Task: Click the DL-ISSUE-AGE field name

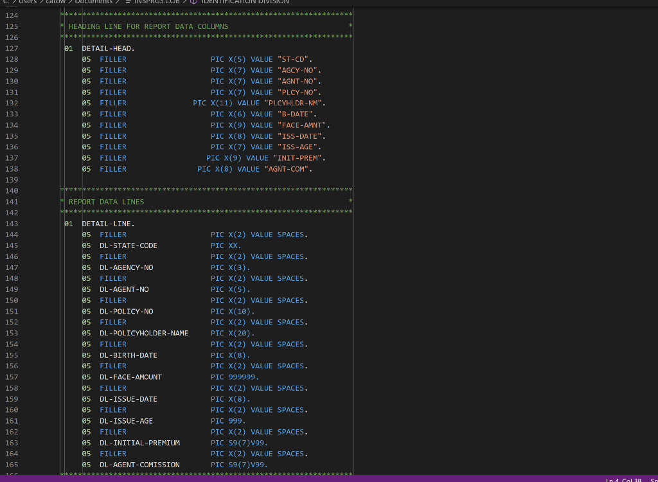Action: point(127,421)
